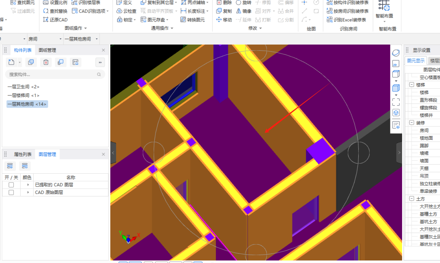Image resolution: width=440 pixels, height=263 pixels.
Task: Select the 旋转 tool
Action: [244, 3]
